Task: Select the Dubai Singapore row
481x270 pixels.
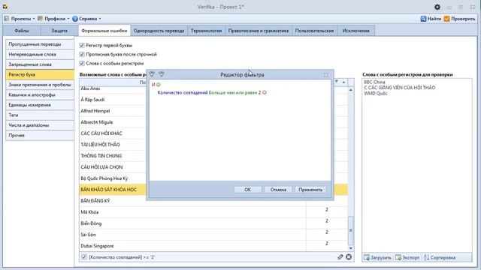Action: click(x=213, y=246)
